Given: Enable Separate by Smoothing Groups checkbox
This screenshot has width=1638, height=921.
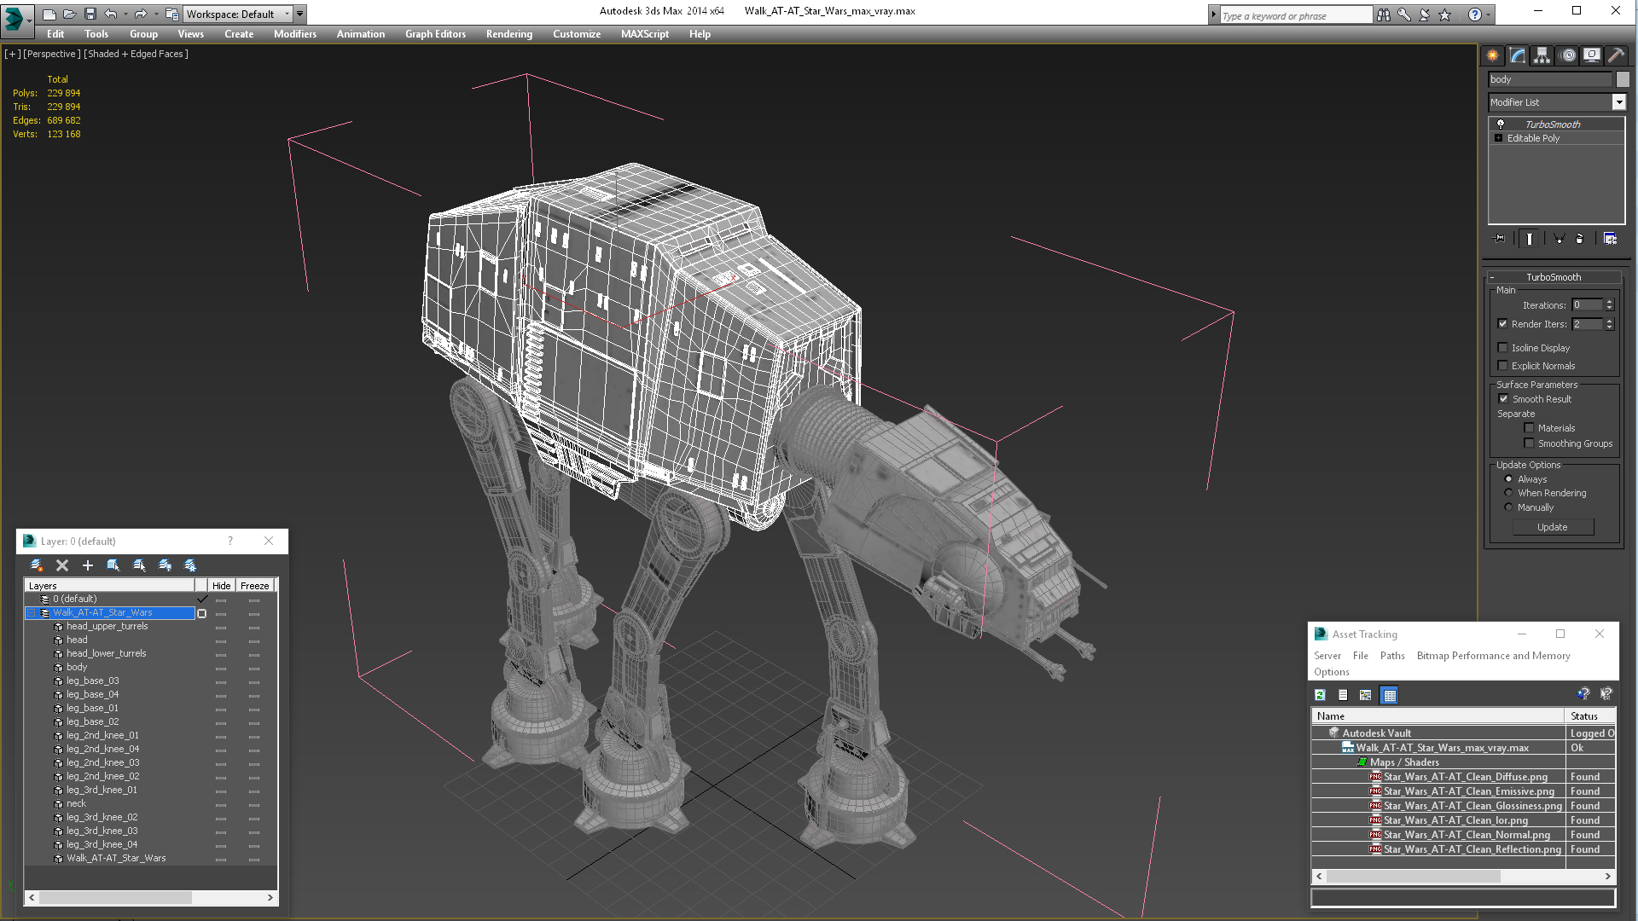Looking at the screenshot, I should (x=1530, y=443).
